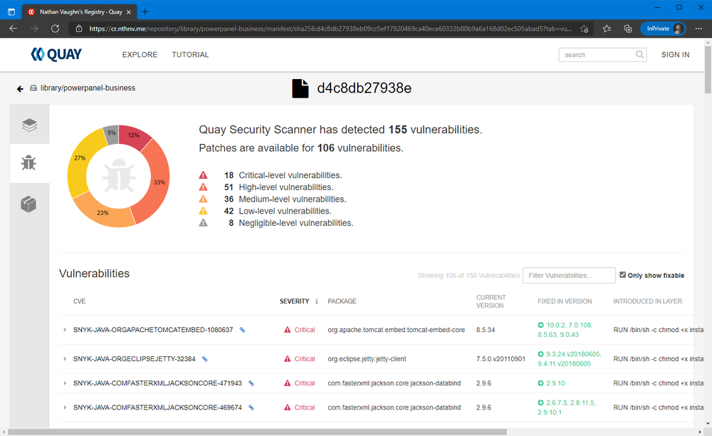This screenshot has width=712, height=436.
Task: Click the manifest file icon by d4c8db27938e
Action: coord(300,88)
